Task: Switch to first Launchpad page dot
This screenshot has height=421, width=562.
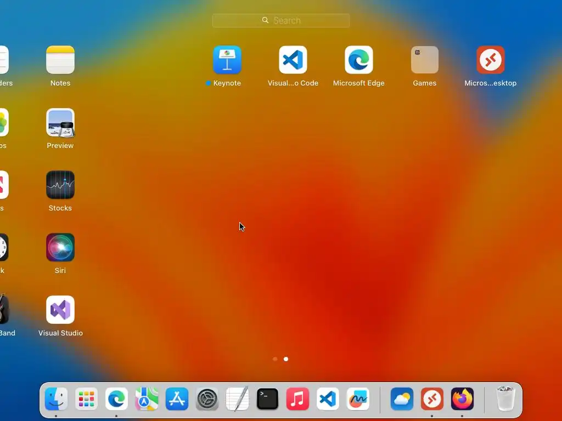Action: (275, 359)
